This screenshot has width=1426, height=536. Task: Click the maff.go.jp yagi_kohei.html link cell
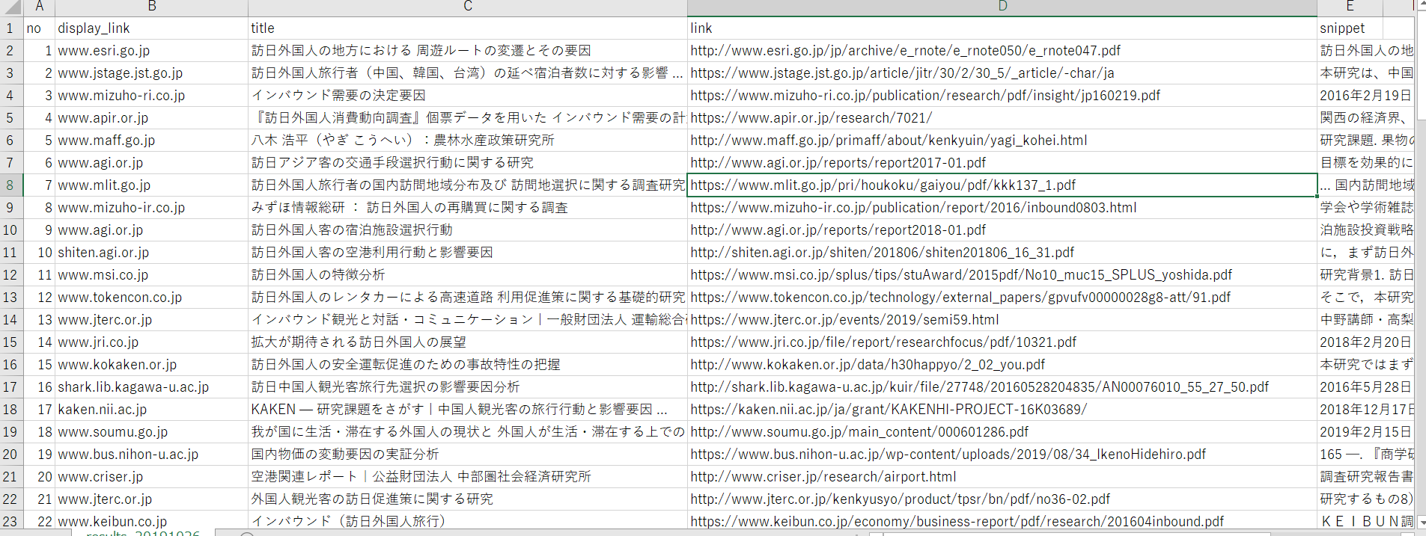click(x=1002, y=141)
